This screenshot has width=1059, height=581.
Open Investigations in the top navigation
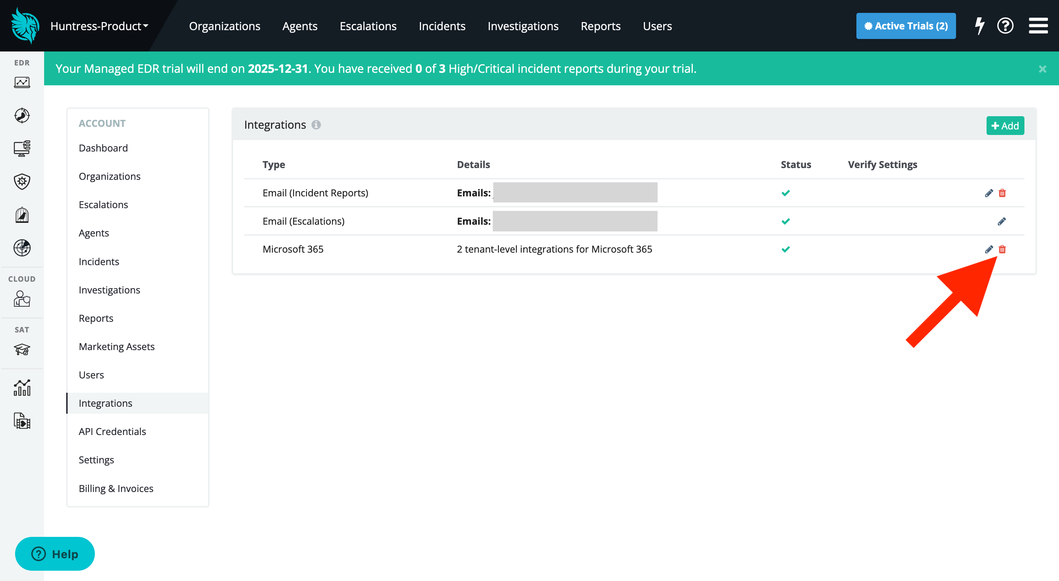523,26
